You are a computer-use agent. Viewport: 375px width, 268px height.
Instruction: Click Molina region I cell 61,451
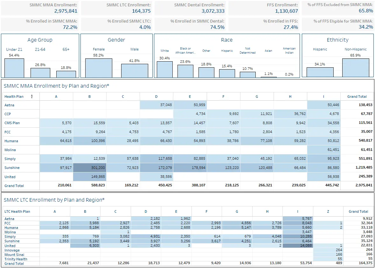coord(324,150)
